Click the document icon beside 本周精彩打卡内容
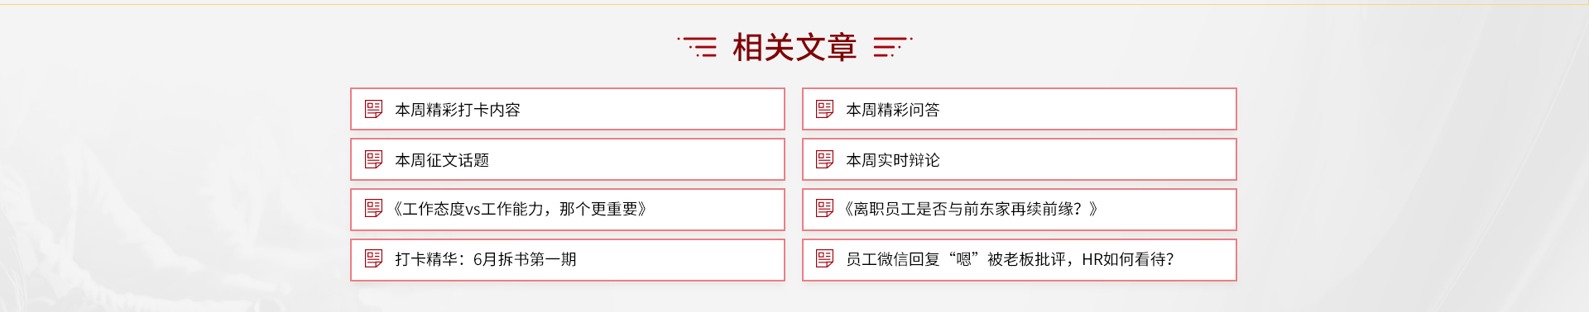1589x312 pixels. [x=374, y=109]
